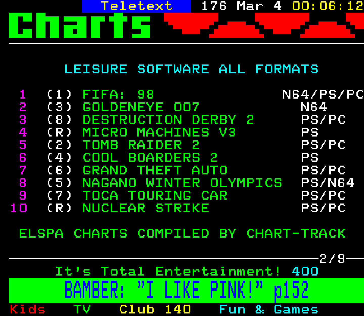Select chart entry COOL BOARDERS 2
Screen dimensions: 364x316
[x=150, y=158]
